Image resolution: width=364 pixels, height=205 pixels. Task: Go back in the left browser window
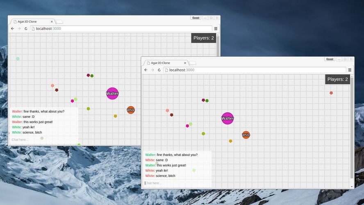pos(13,29)
